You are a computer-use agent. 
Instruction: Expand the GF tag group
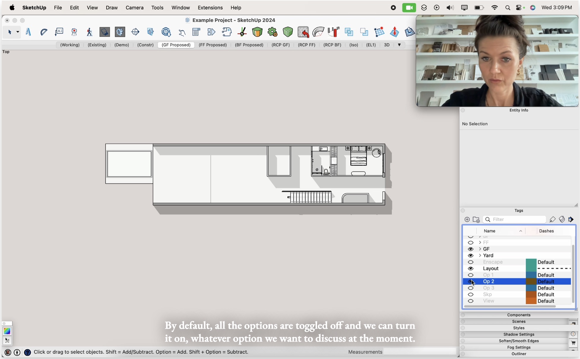[x=480, y=249]
